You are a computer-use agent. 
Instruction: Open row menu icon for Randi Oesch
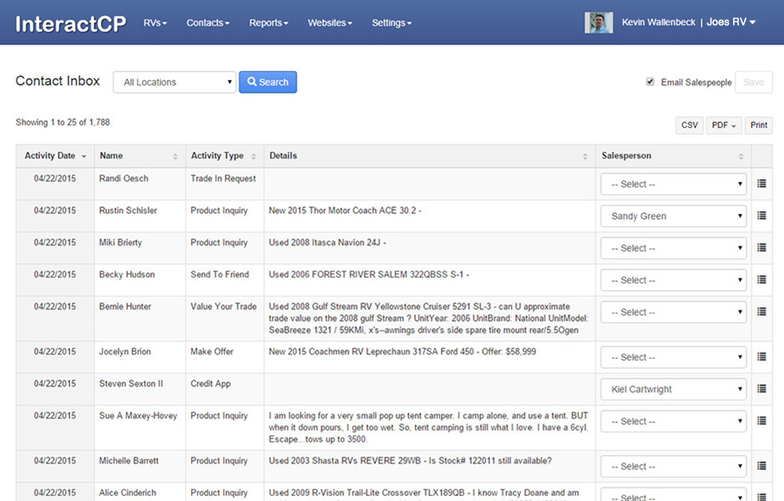[761, 184]
